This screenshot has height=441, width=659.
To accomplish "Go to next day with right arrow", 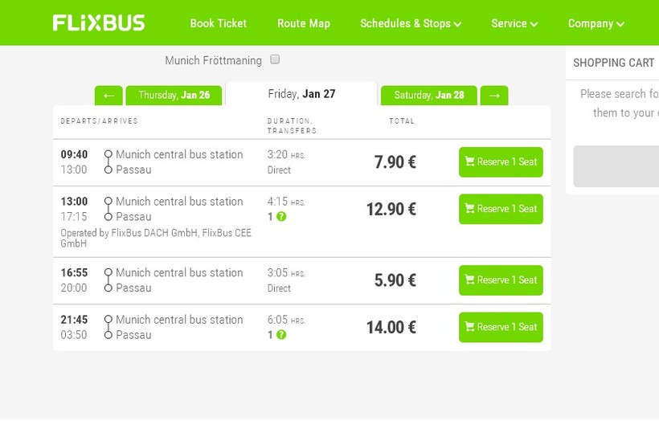I will 494,96.
